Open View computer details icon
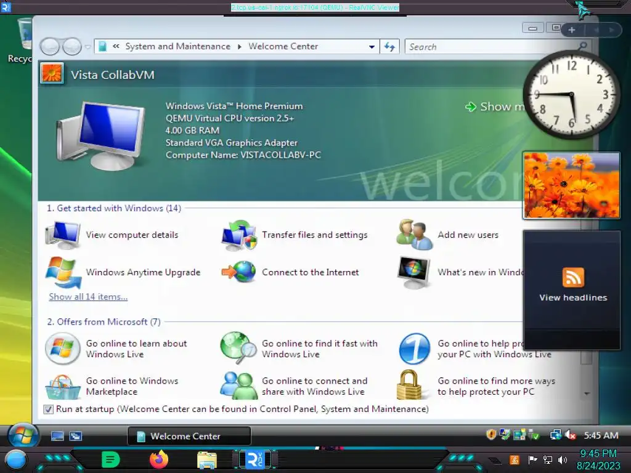Image resolution: width=631 pixels, height=473 pixels. 63,235
